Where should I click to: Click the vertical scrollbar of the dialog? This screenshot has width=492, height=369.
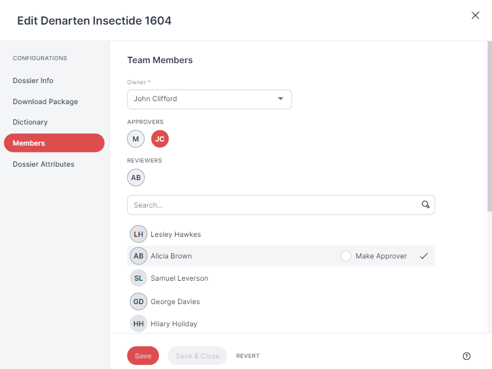(x=490, y=126)
